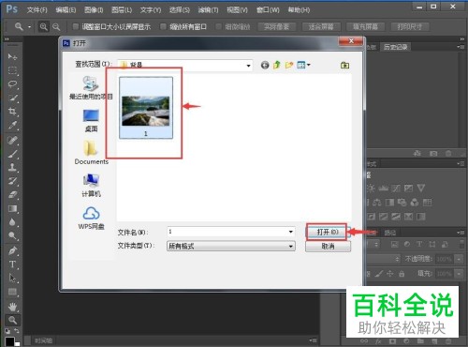Open the 选择(S) menu
The height and width of the screenshot is (347, 468).
click(180, 10)
